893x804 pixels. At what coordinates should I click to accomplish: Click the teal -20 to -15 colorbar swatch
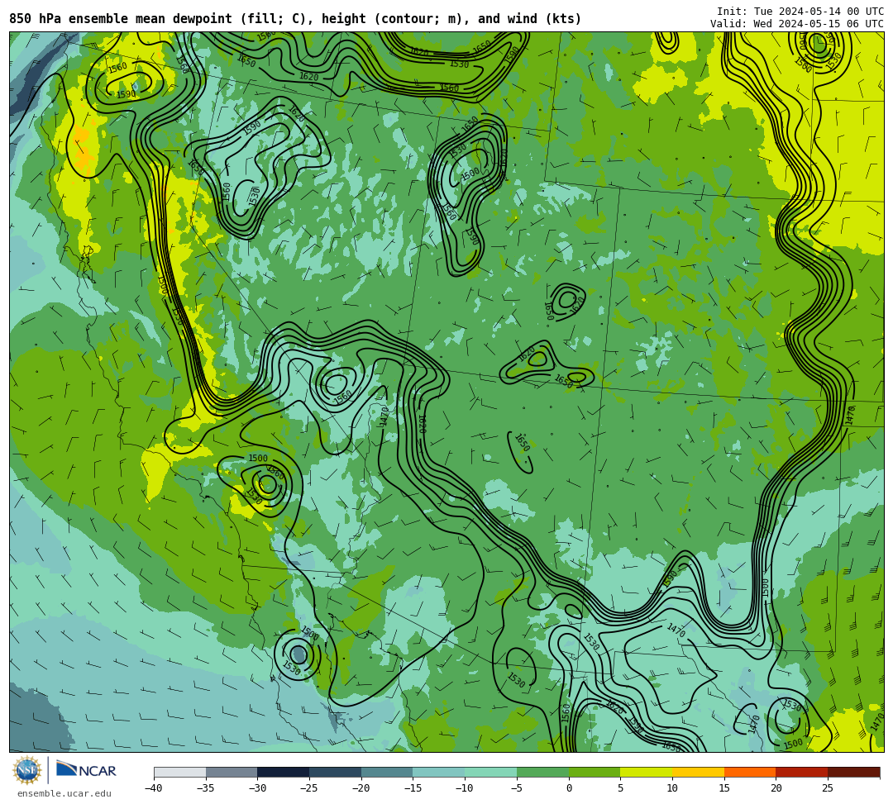pos(387,772)
